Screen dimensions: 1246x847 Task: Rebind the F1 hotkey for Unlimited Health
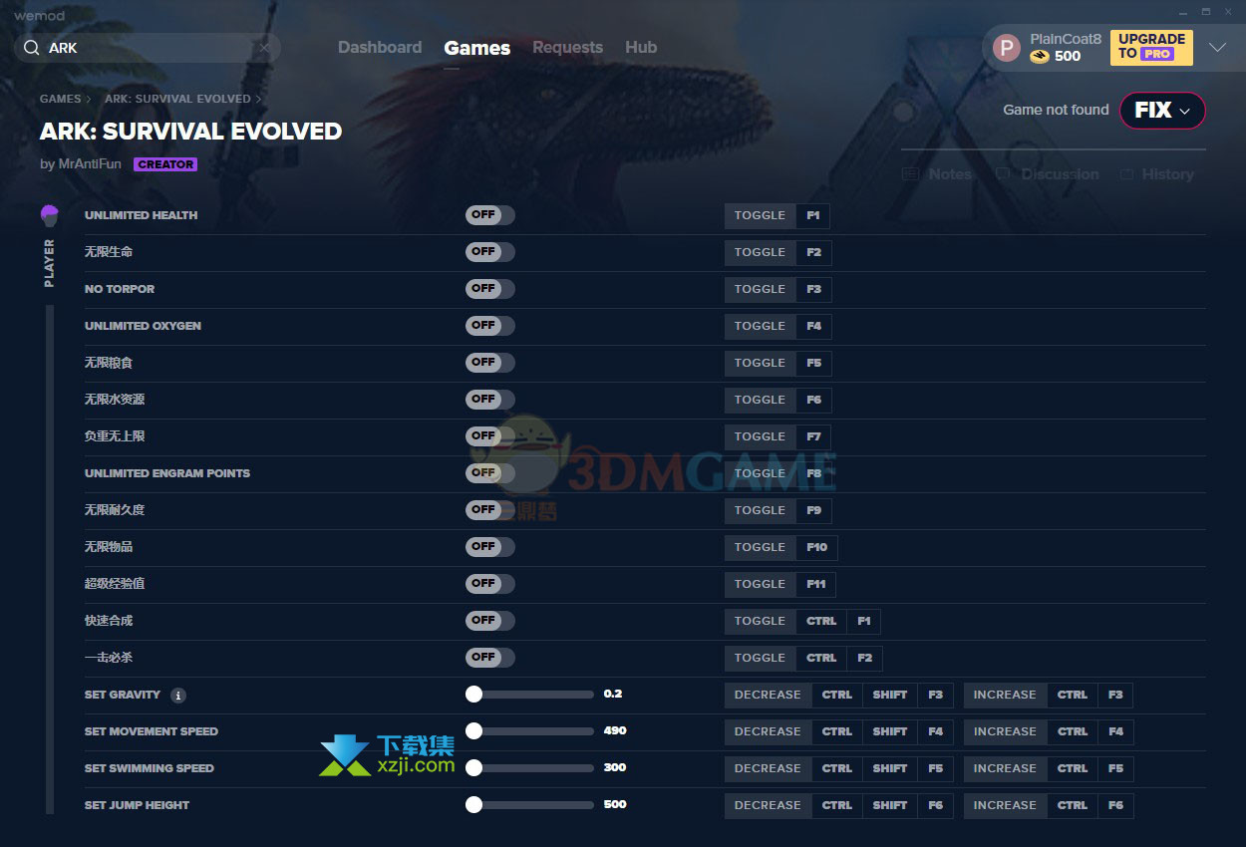coord(813,215)
